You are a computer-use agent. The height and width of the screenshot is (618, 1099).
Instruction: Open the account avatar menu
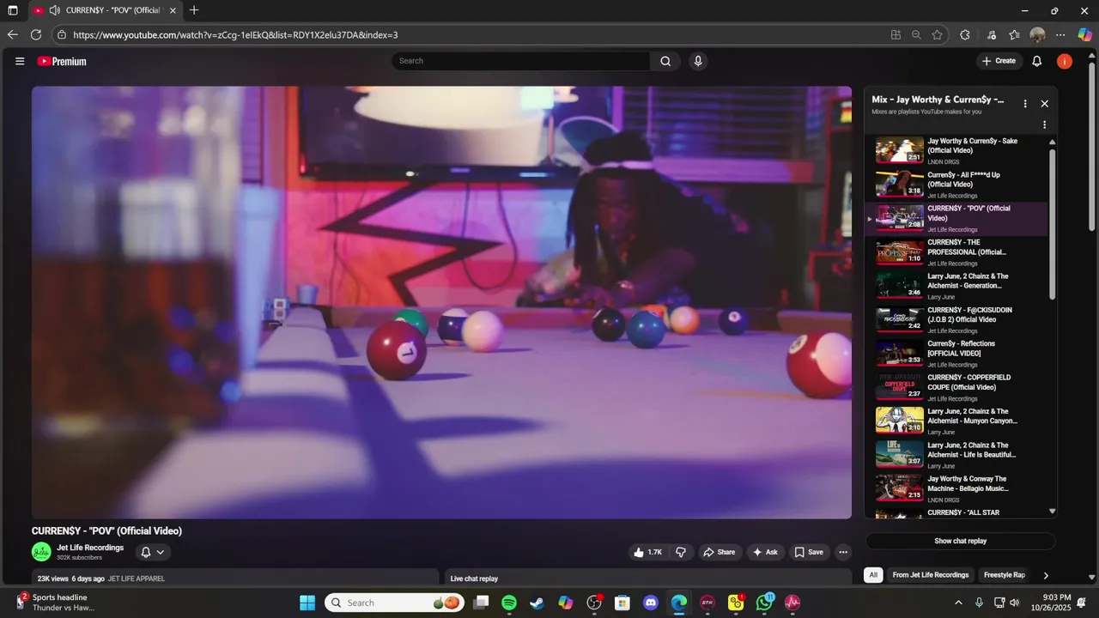(1065, 61)
